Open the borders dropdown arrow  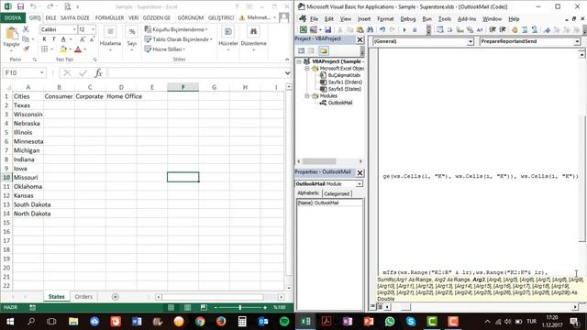[51, 49]
